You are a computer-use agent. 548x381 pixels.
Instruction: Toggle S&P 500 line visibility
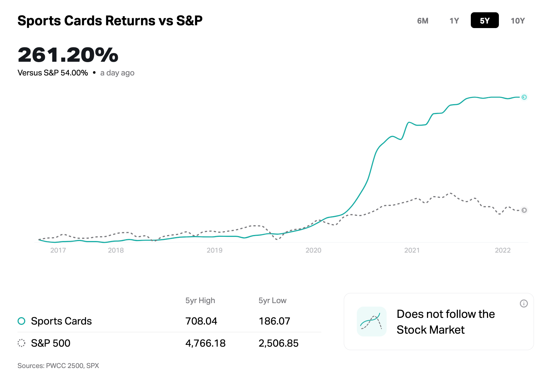tap(51, 343)
